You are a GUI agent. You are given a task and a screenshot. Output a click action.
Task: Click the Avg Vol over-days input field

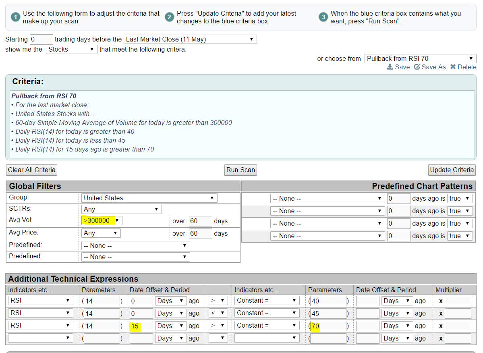[200, 221]
